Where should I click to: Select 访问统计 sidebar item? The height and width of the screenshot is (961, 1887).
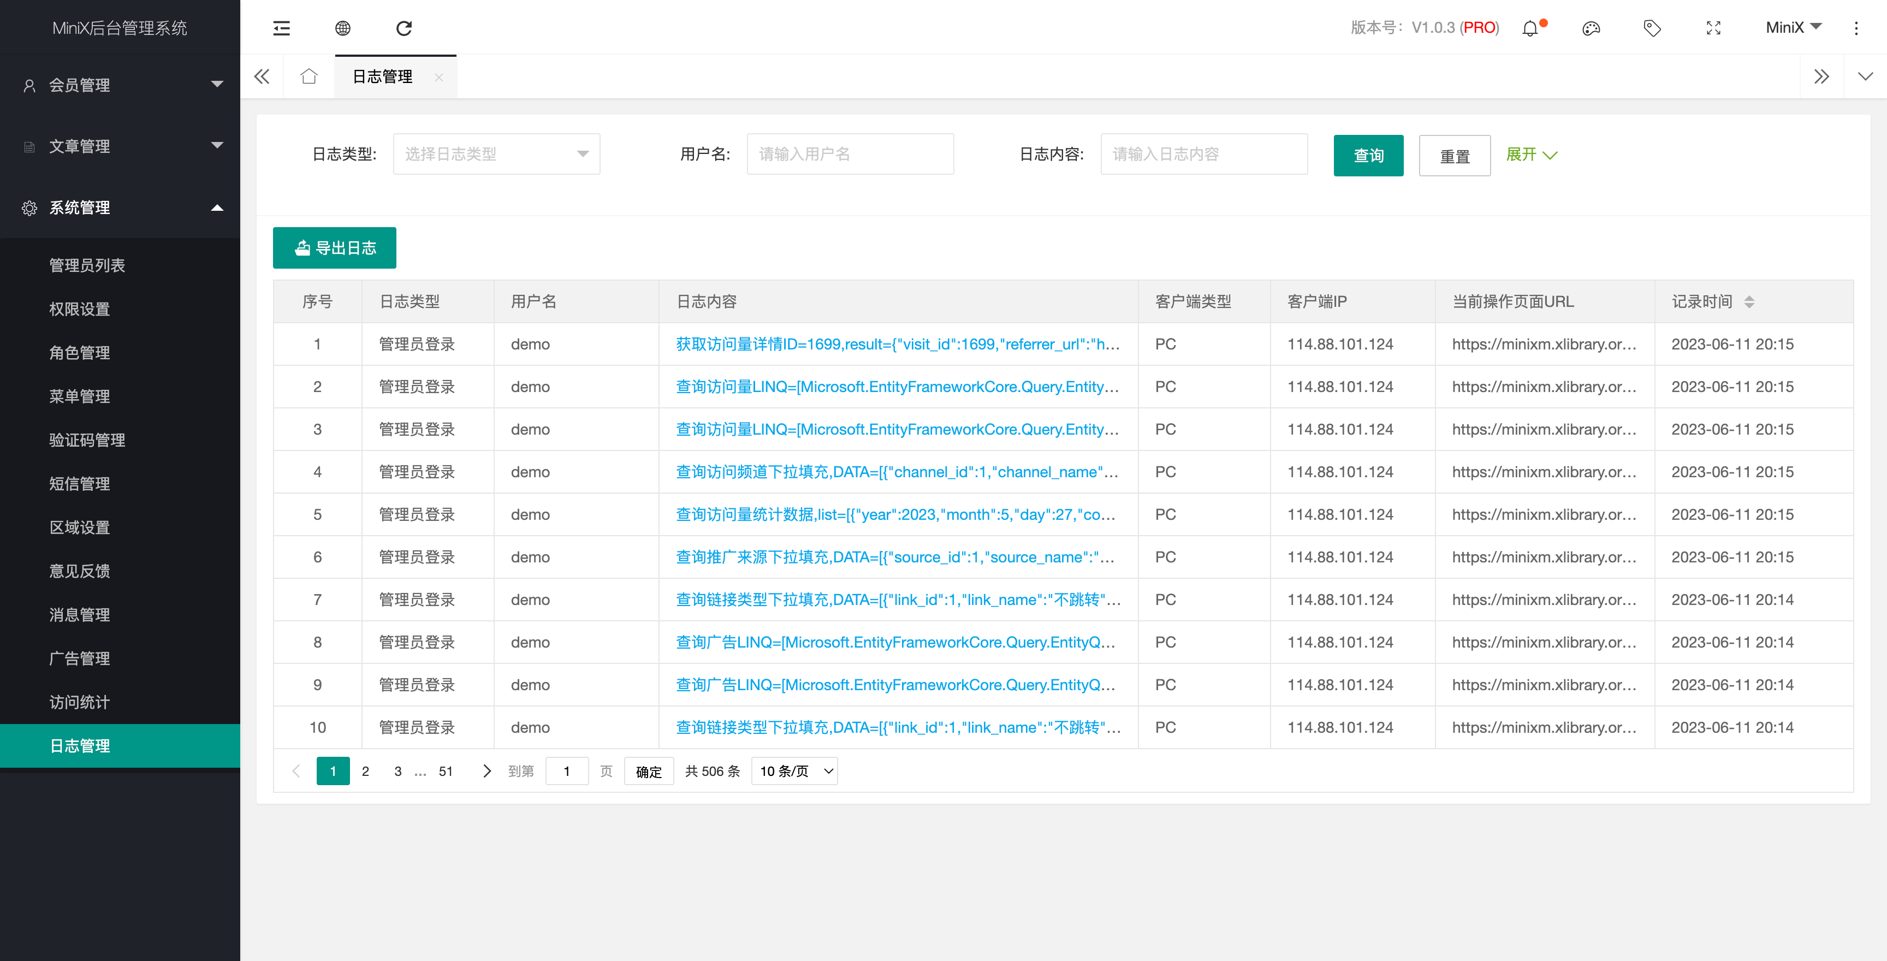click(80, 702)
